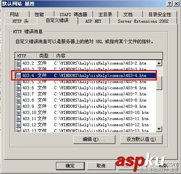Click the file icon in the 403;10 row
Image resolution: width=181 pixels, height=174 pixels.
point(18,112)
